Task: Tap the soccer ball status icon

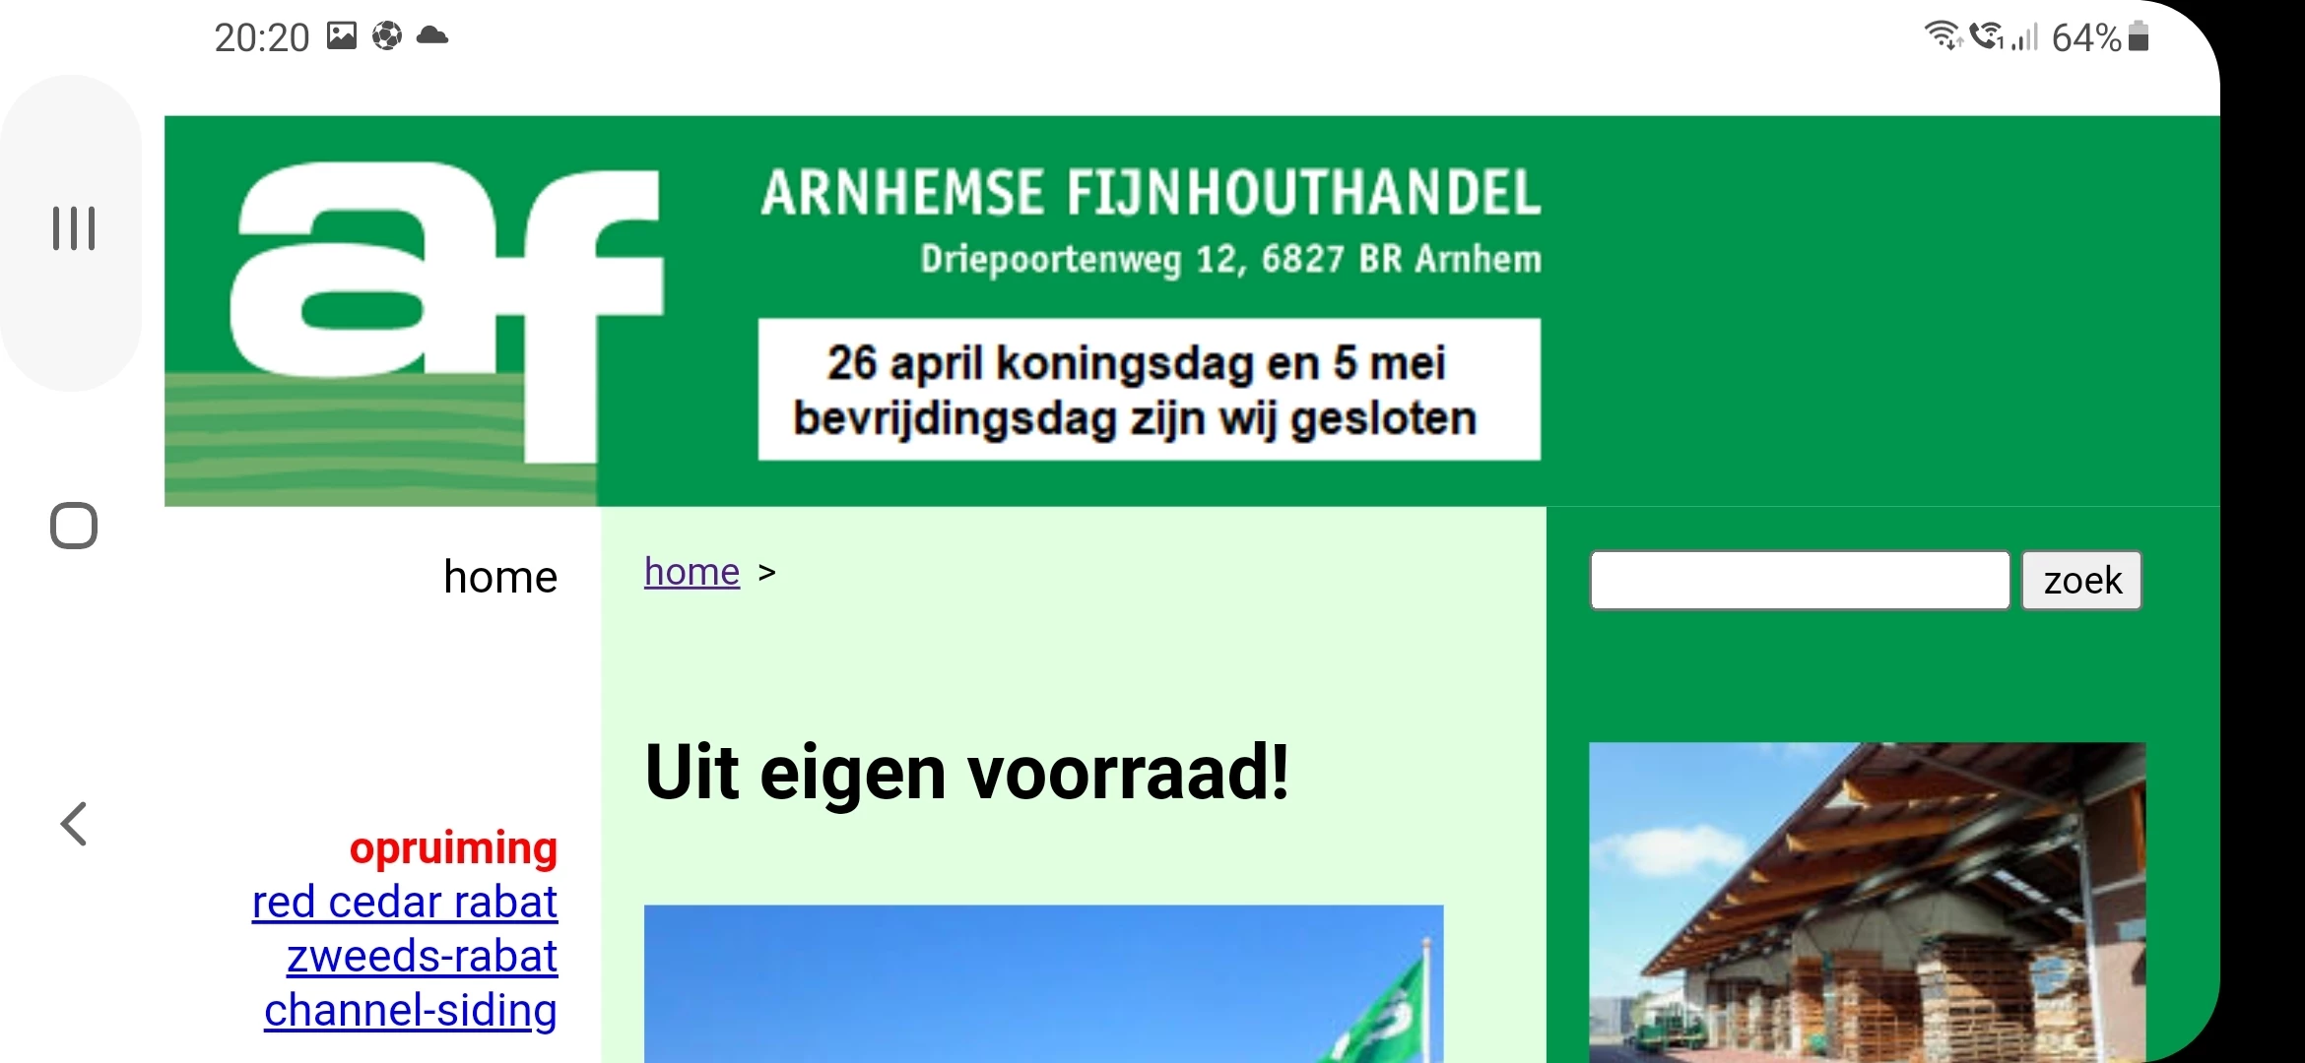Action: [x=387, y=36]
